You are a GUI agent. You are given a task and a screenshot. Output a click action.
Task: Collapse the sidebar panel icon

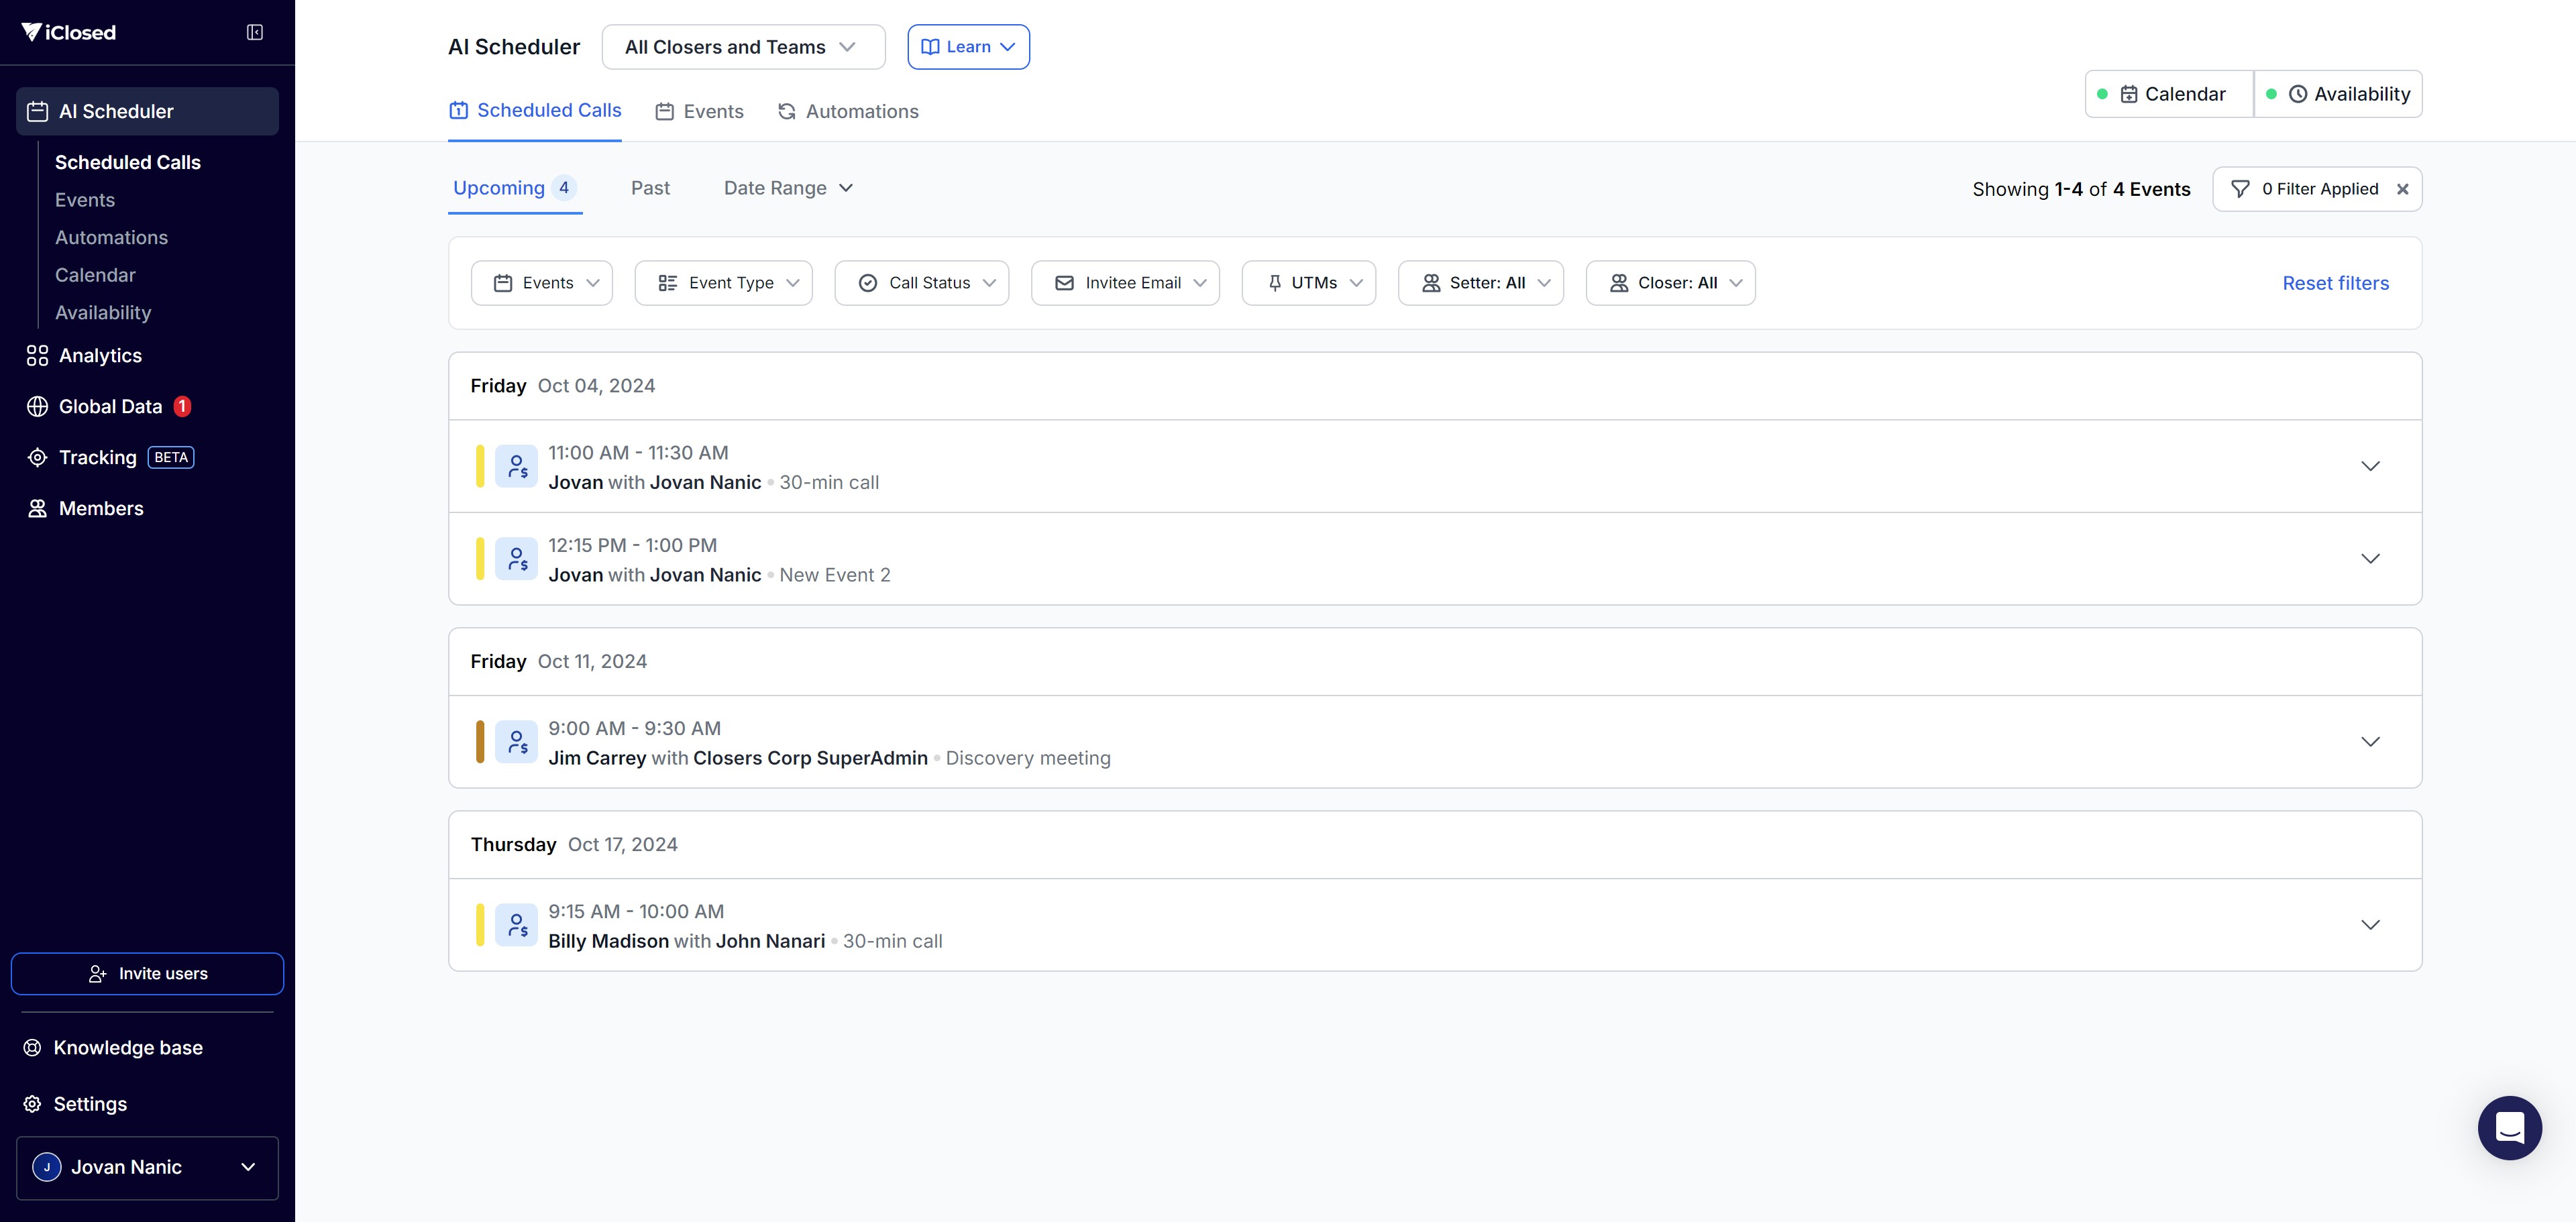point(255,32)
